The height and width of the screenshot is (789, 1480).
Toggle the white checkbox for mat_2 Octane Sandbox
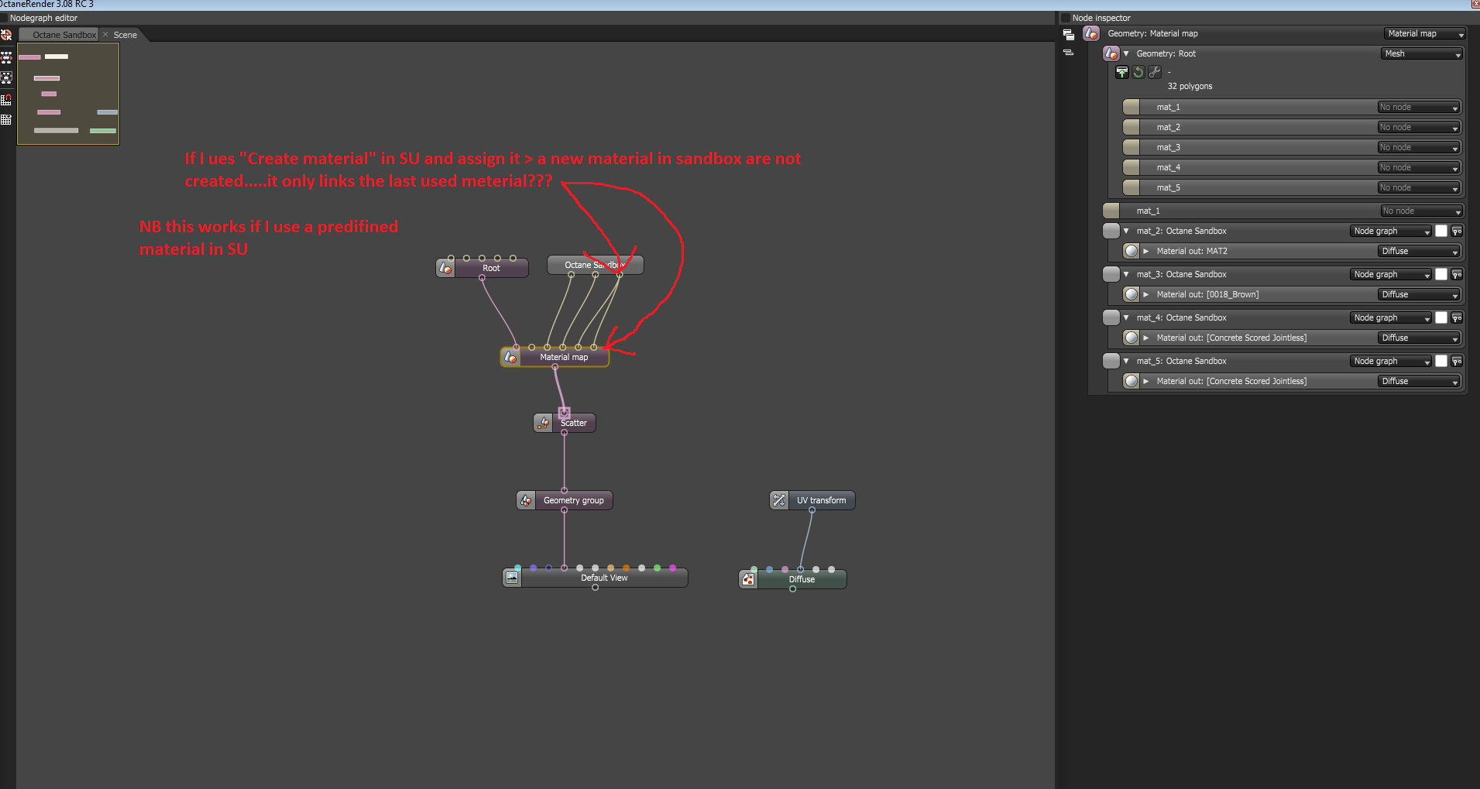1441,231
